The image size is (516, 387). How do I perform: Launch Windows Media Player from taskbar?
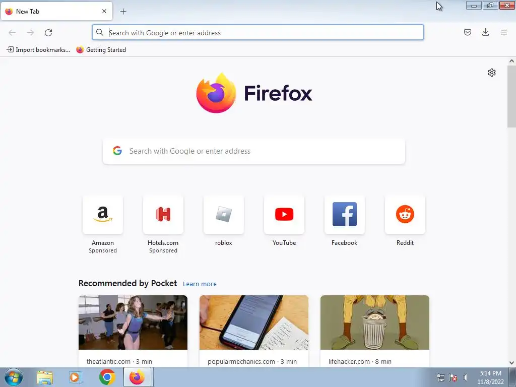click(76, 377)
